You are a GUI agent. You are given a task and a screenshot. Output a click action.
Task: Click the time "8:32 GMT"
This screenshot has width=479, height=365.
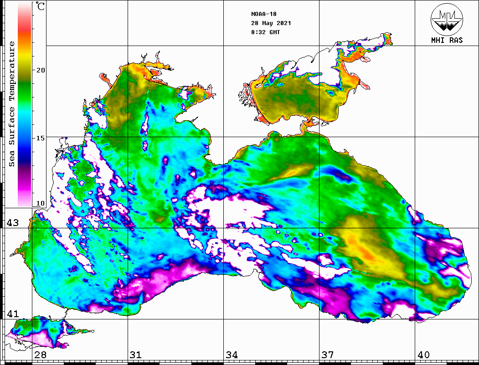pos(265,32)
